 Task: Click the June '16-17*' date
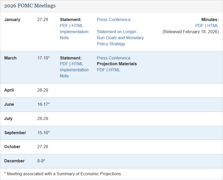coord(43,104)
